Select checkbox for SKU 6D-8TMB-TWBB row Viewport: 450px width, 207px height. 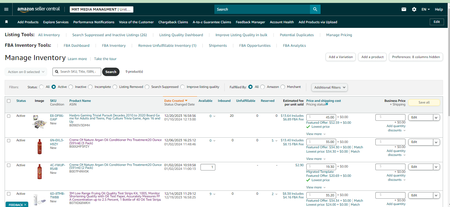[x=9, y=193]
